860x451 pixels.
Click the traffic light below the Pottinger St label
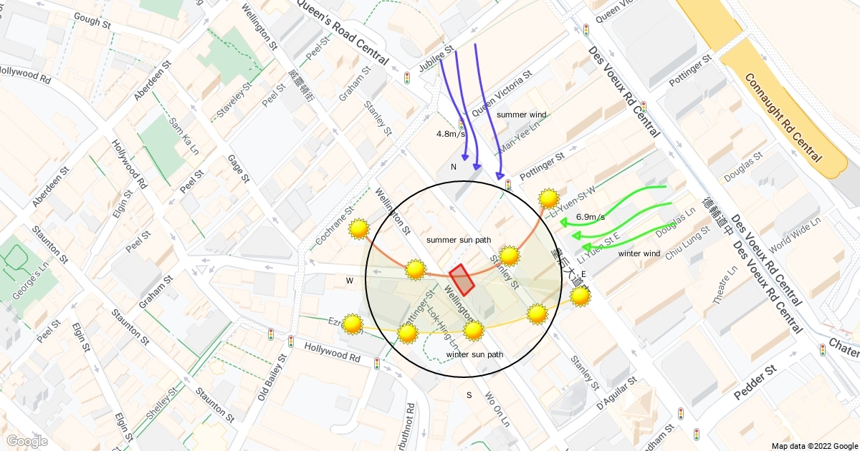[508, 185]
